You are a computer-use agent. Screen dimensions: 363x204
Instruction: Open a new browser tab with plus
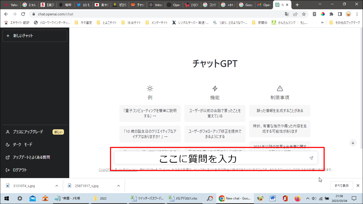click(x=297, y=5)
